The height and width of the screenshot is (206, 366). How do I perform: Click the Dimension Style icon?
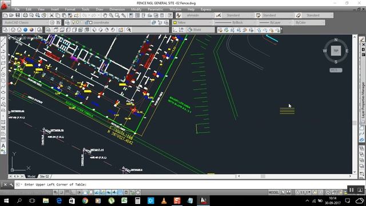[218, 15]
